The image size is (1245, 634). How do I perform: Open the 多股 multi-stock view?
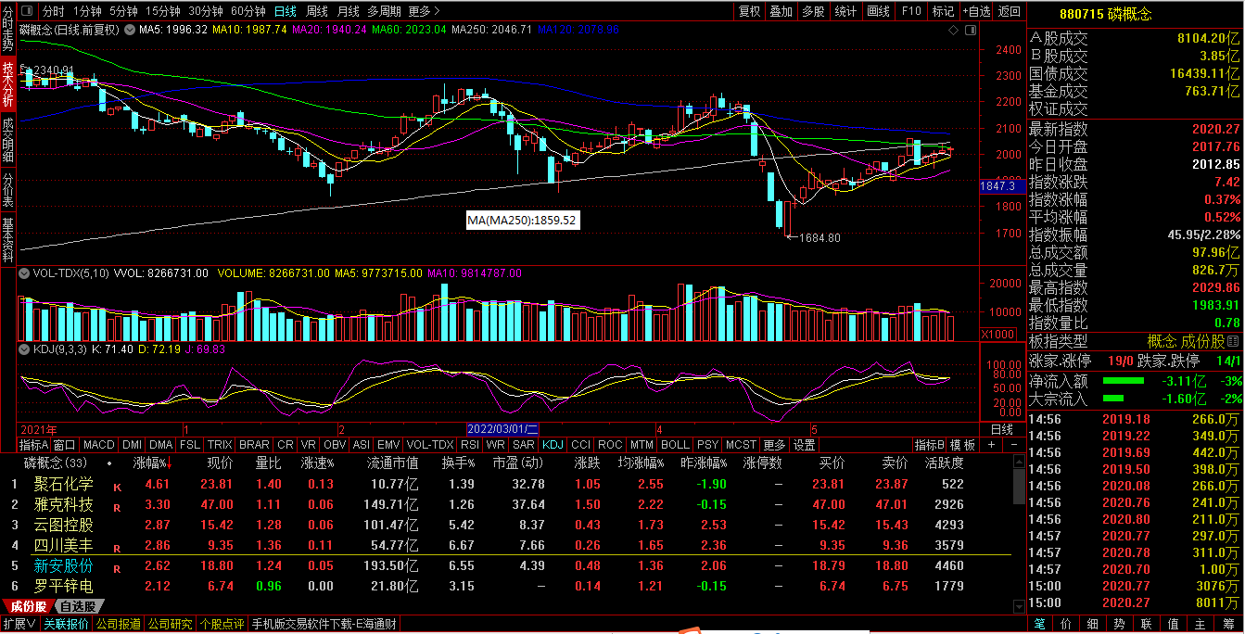(813, 11)
